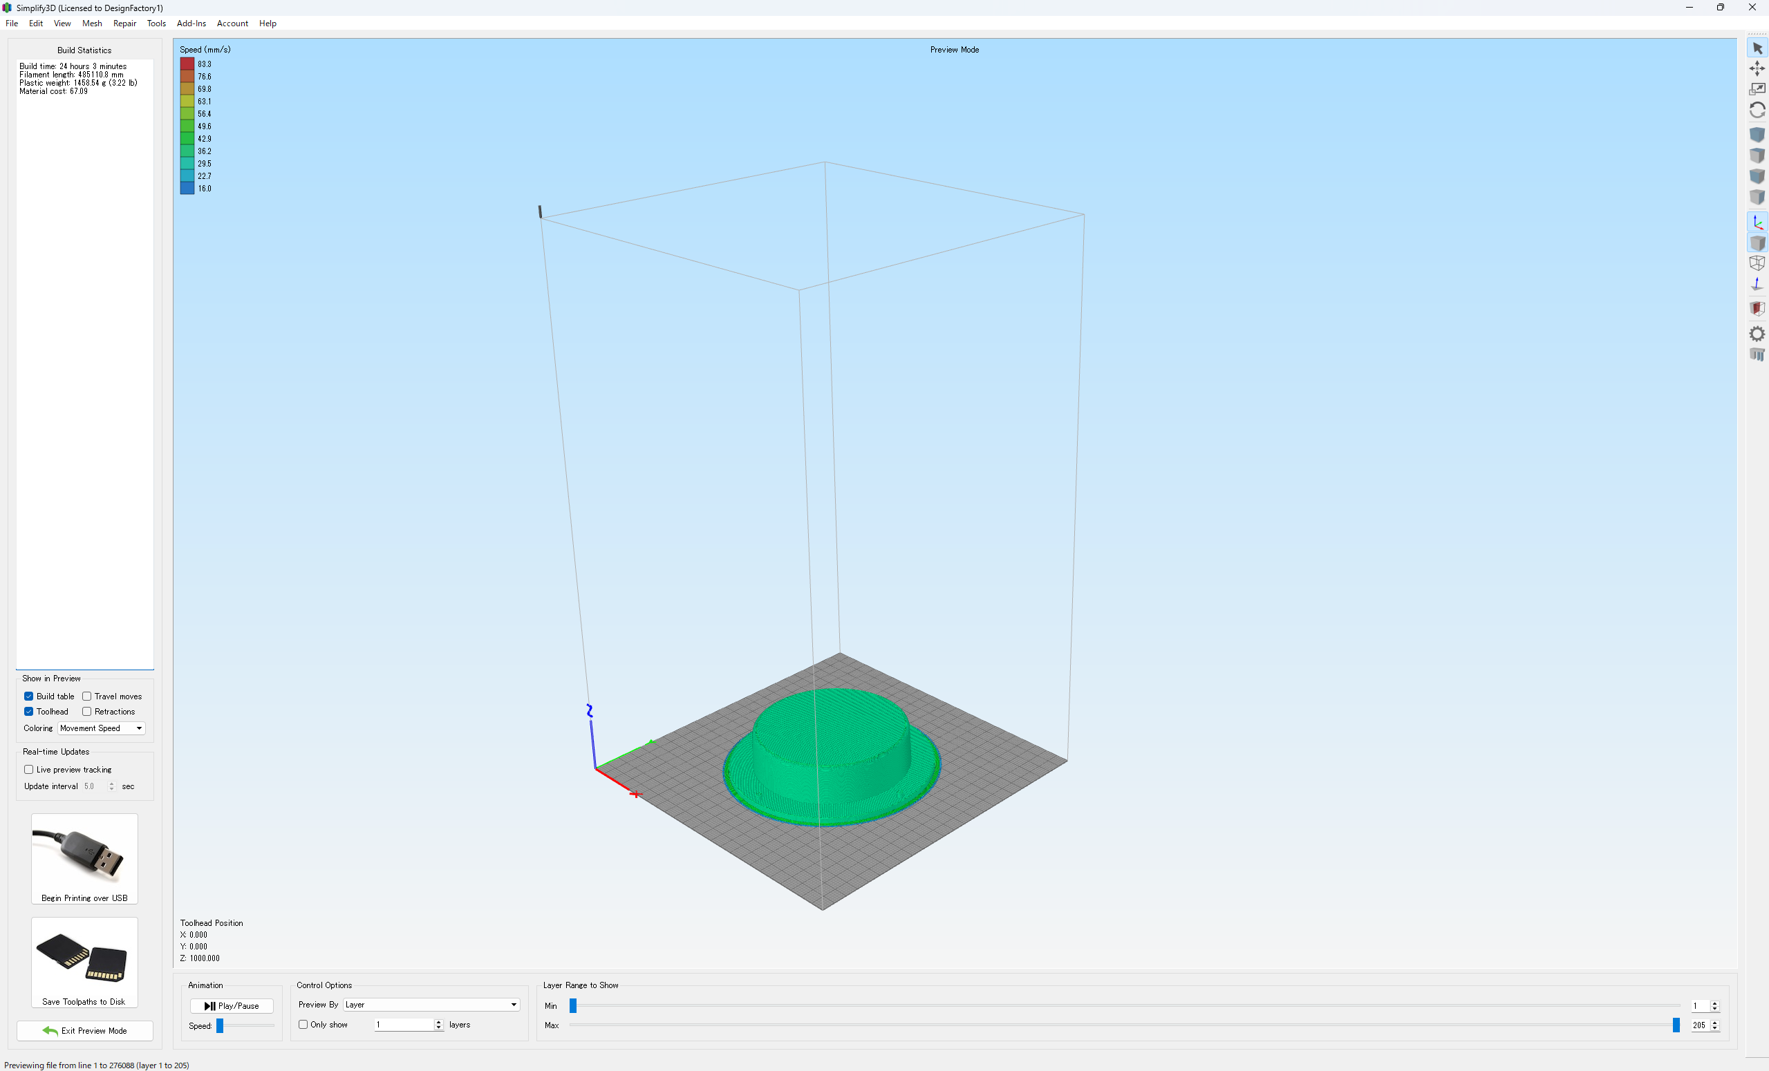The height and width of the screenshot is (1071, 1769).
Task: Decrement the Min layer spinner
Action: point(1715,1010)
